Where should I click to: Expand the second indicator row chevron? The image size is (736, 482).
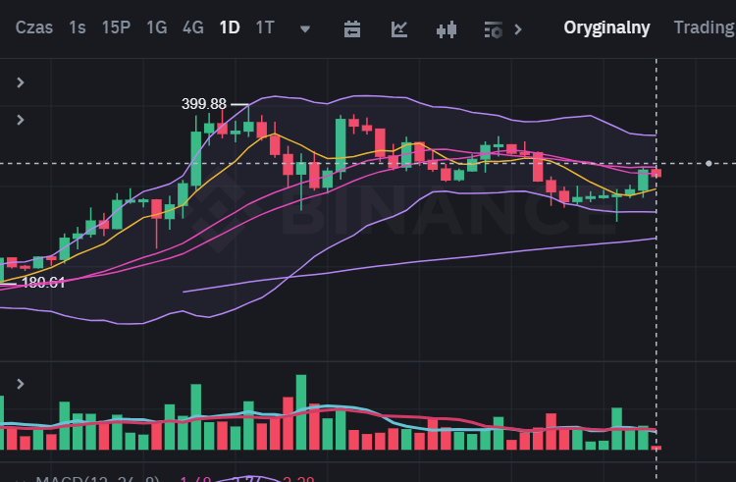(21, 120)
